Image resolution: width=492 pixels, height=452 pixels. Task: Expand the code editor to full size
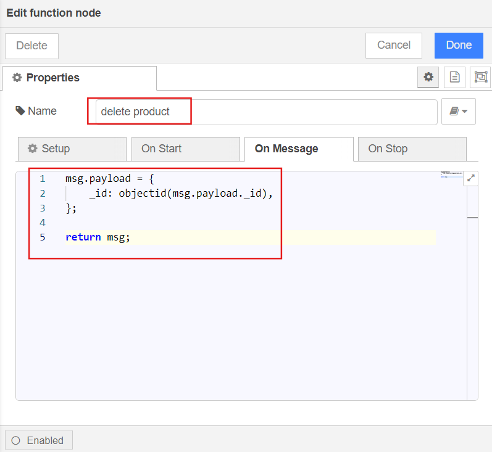[471, 178]
